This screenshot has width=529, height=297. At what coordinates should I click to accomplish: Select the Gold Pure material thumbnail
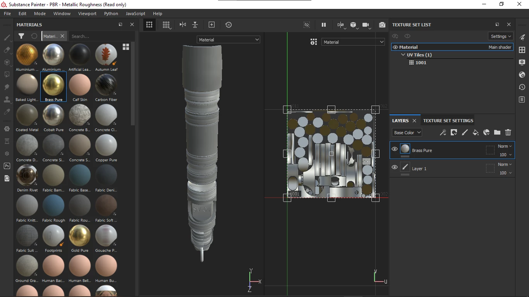80,236
